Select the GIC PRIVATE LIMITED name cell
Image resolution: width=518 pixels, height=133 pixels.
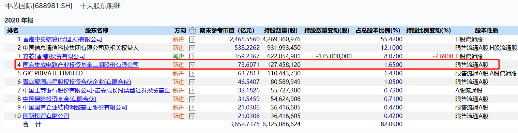pos(53,73)
